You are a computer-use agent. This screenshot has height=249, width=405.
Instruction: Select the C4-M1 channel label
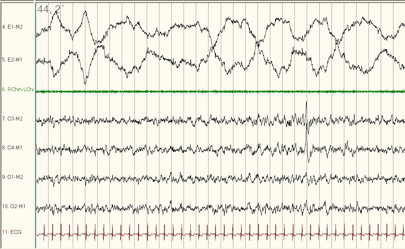click(12, 148)
